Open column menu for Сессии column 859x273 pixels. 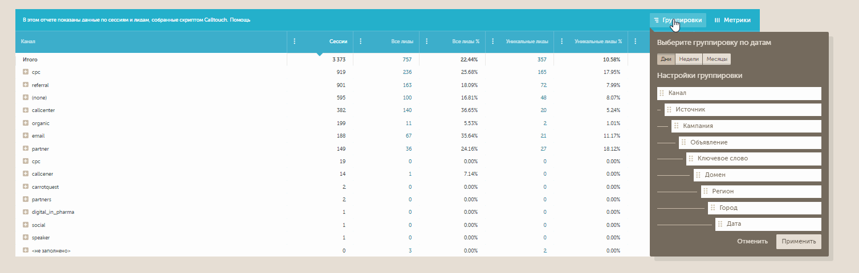click(x=295, y=42)
